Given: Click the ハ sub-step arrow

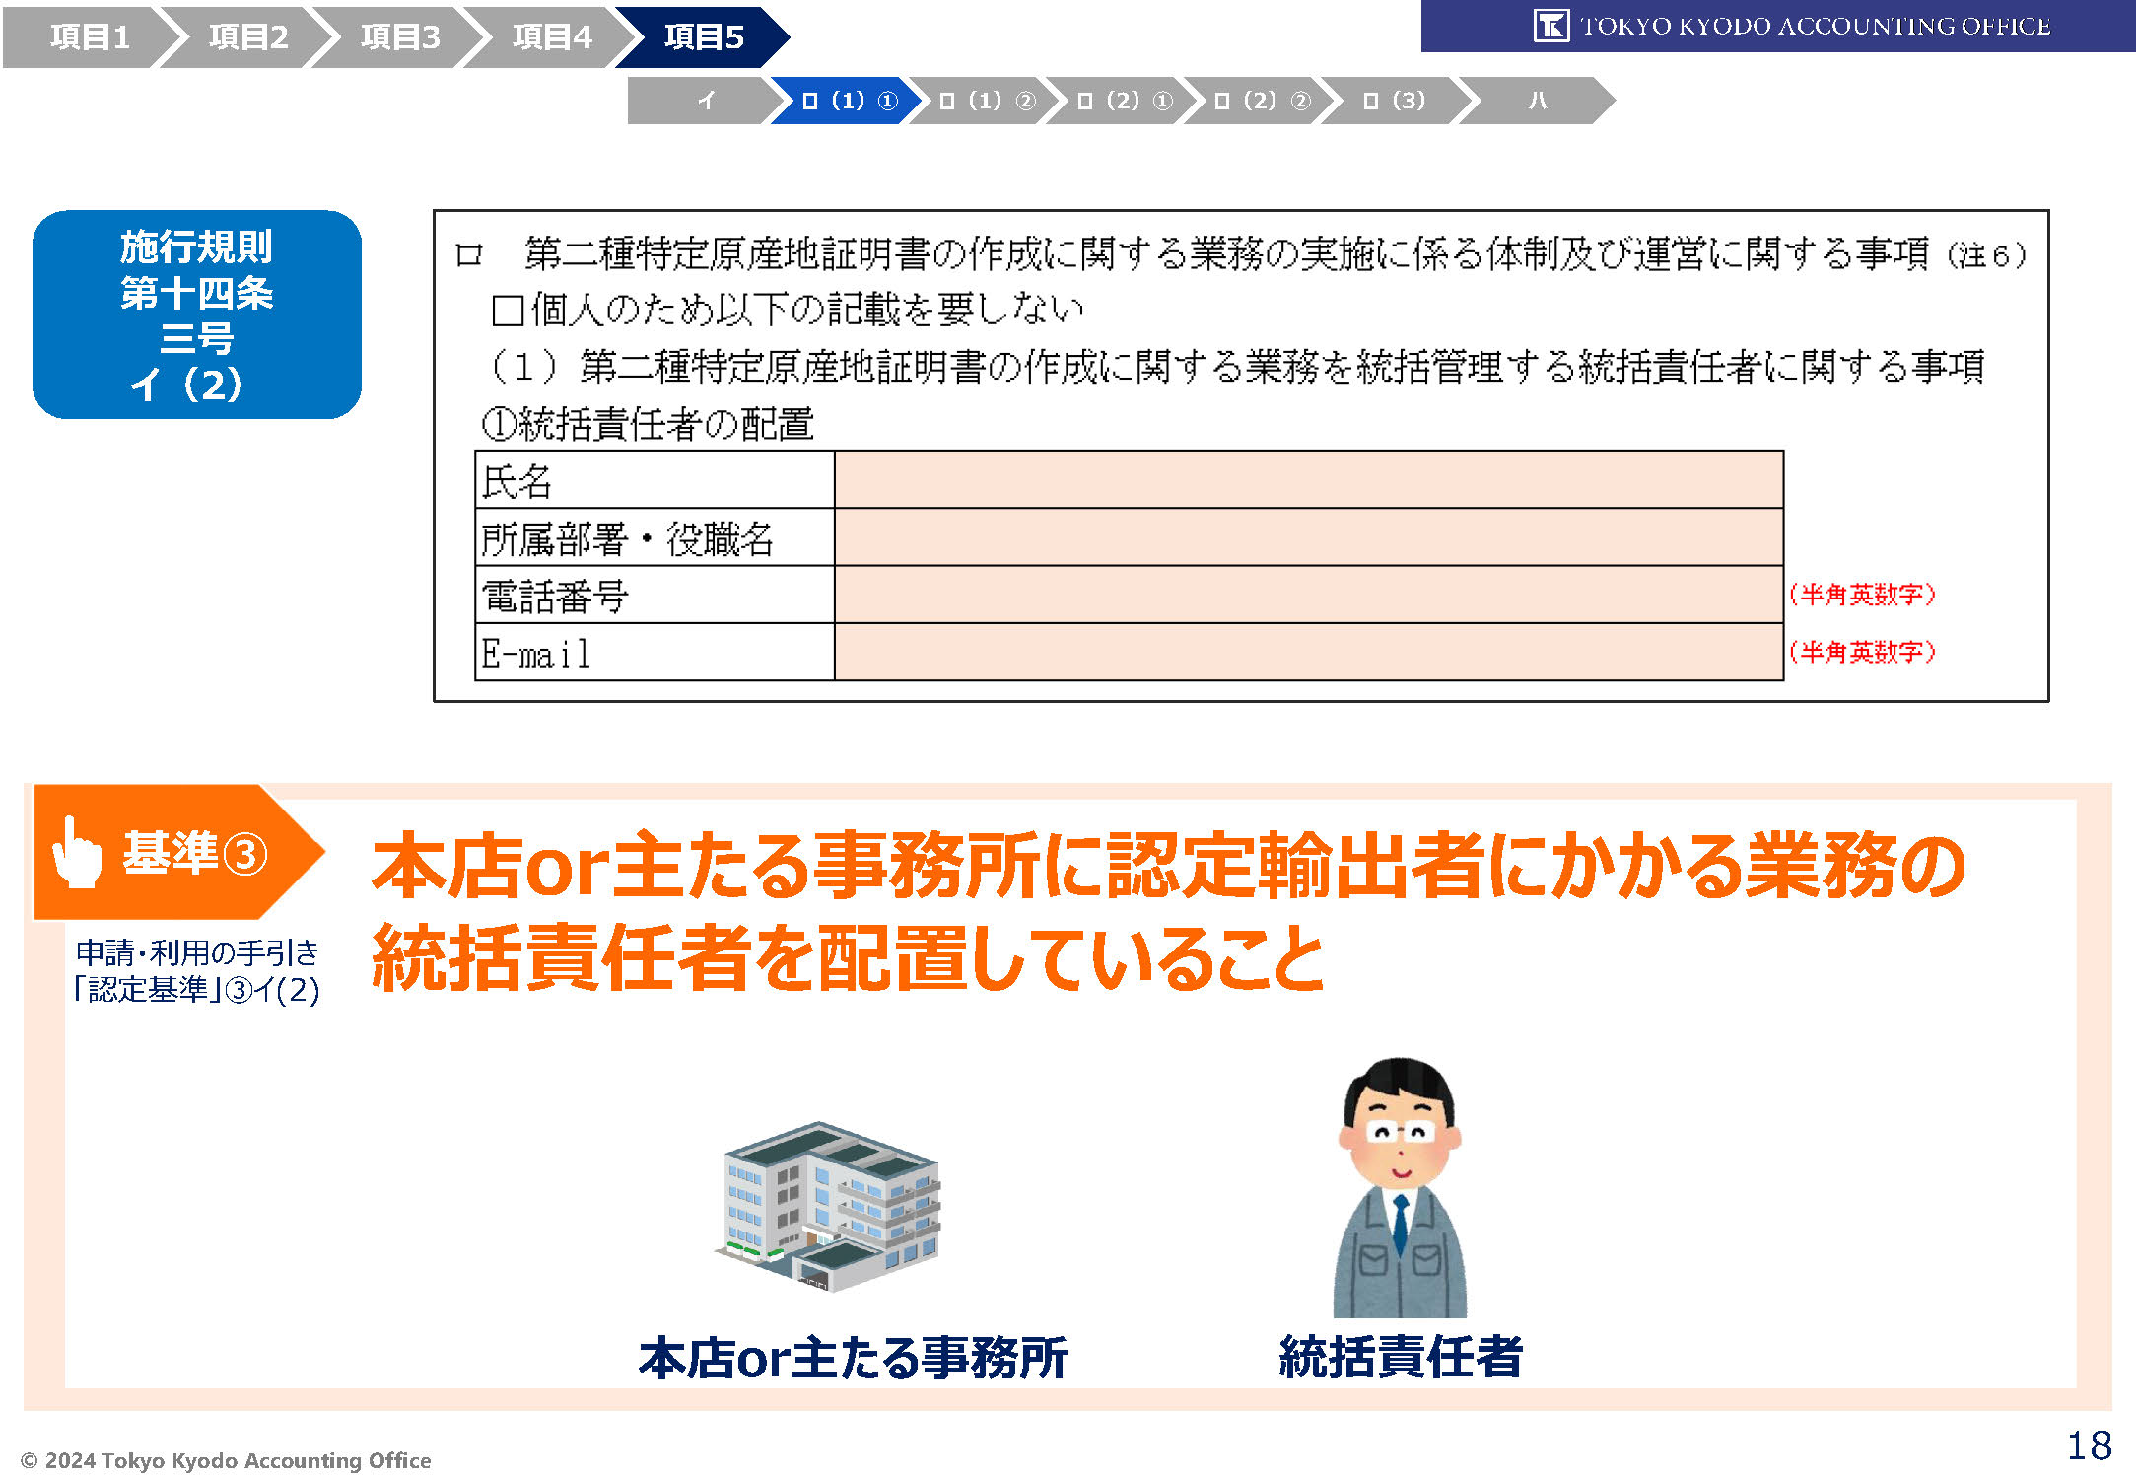Looking at the screenshot, I should pyautogui.click(x=1536, y=101).
